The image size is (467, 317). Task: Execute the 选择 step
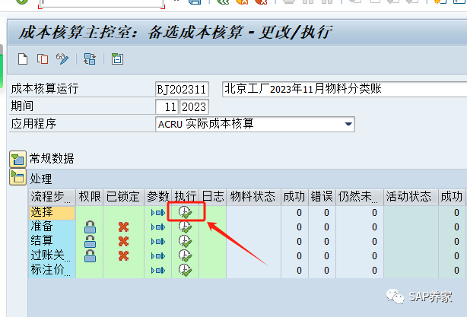(x=185, y=212)
